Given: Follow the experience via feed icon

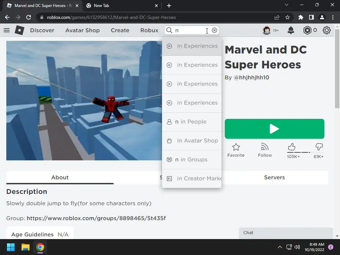Looking at the screenshot, I should (x=265, y=147).
